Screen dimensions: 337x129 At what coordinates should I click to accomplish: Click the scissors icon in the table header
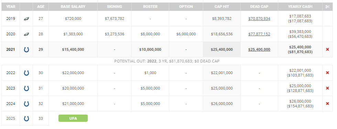[327, 7]
